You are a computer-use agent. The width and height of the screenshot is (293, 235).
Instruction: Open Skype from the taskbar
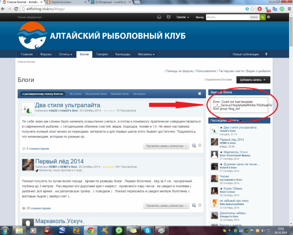147,230
